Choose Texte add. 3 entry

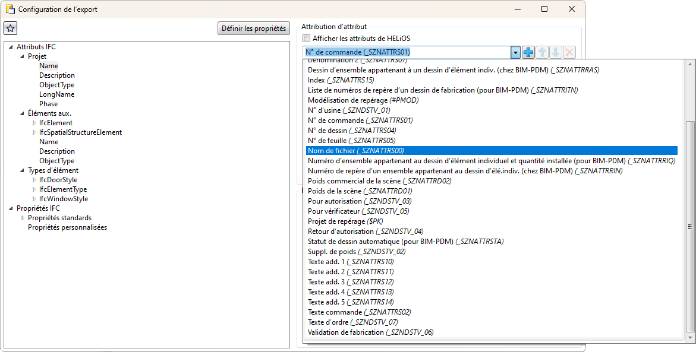click(351, 283)
